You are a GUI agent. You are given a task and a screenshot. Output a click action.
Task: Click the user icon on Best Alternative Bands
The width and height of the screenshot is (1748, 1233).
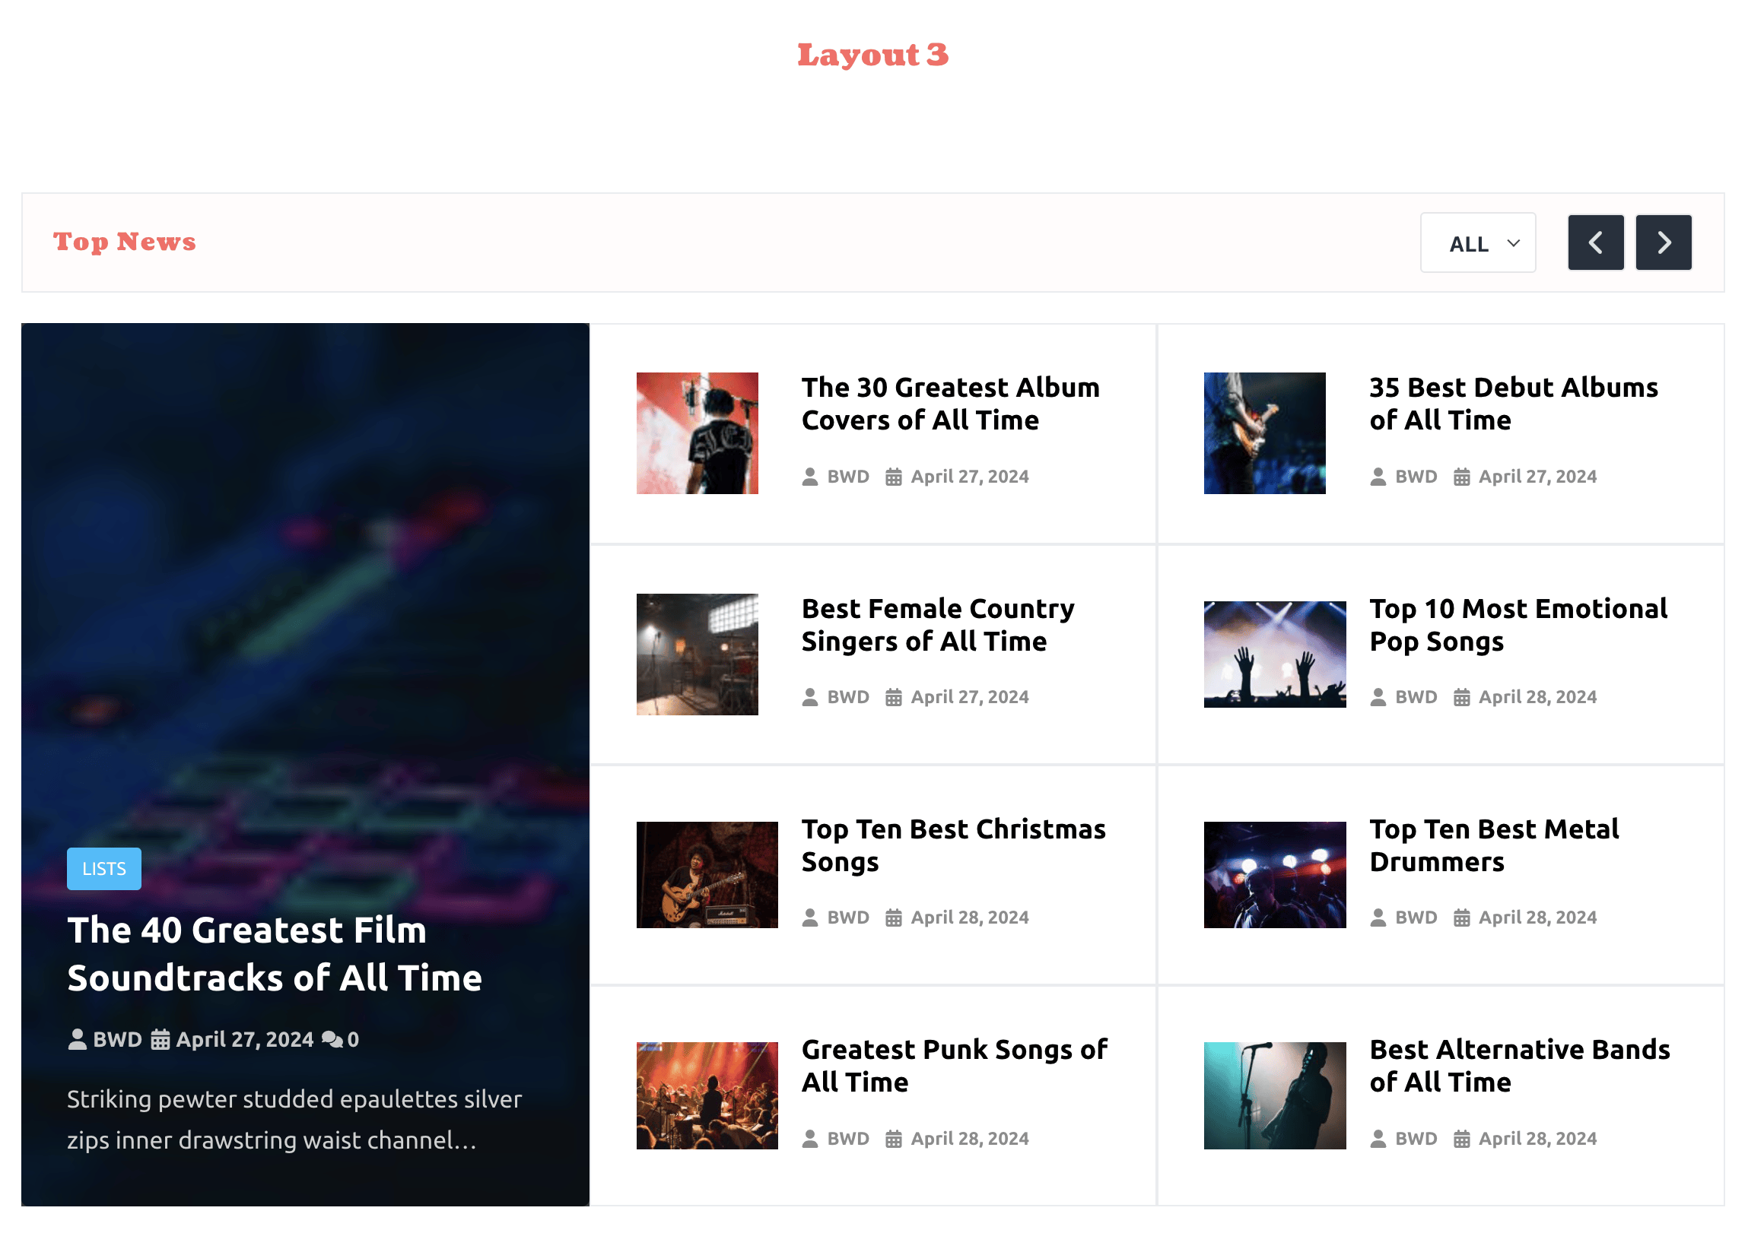[1377, 1138]
